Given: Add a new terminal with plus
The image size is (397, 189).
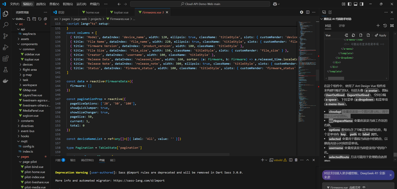Looking at the screenshot, I should [x=263, y=160].
